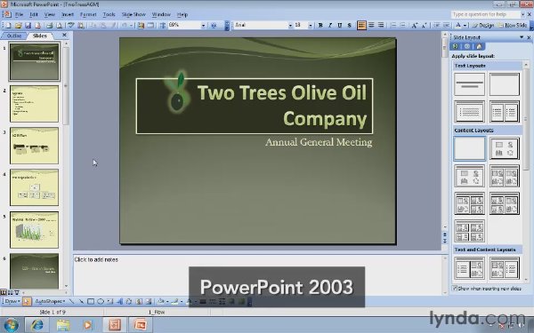Open Windows Explorer folder from taskbar
Image resolution: width=534 pixels, height=333 pixels.
click(63, 325)
